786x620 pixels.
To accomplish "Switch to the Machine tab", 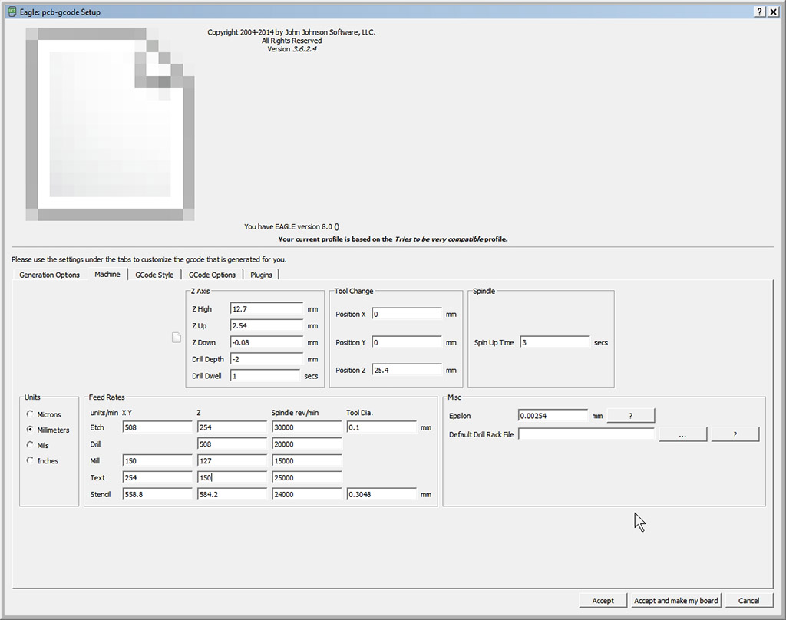I will (107, 274).
